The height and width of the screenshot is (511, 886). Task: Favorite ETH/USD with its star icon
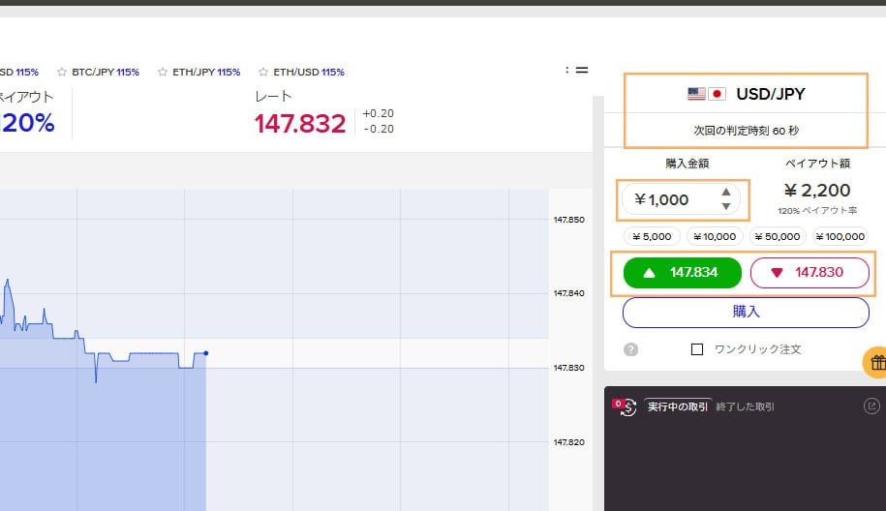pos(263,72)
